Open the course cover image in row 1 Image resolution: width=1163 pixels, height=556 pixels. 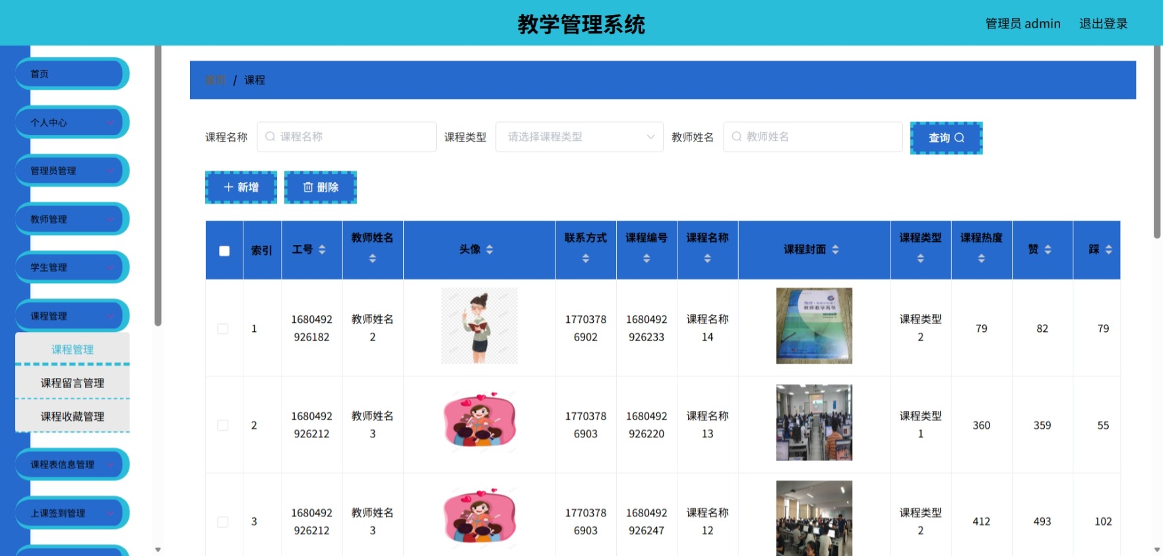tap(814, 325)
